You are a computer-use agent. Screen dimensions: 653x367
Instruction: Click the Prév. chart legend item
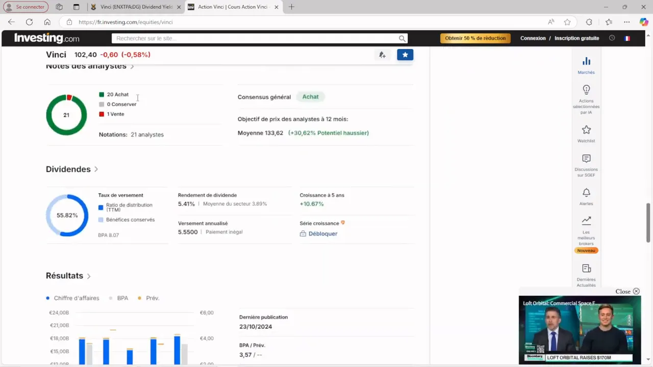point(148,298)
